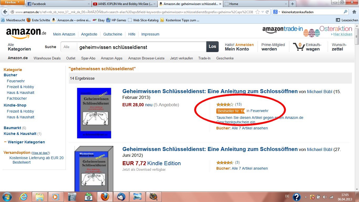Collapse with Weniger Kategorien
The image size is (359, 202).
click(x=26, y=142)
